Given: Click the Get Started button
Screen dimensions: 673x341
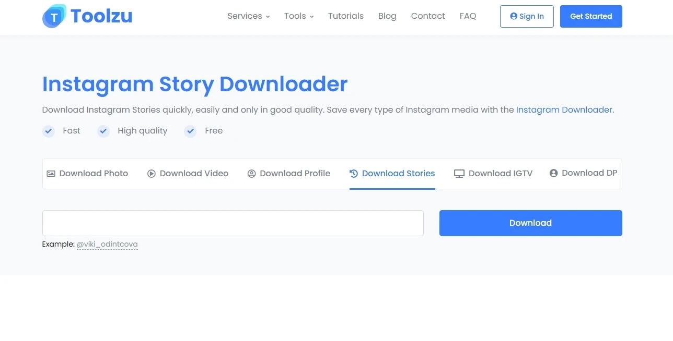Looking at the screenshot, I should point(591,16).
